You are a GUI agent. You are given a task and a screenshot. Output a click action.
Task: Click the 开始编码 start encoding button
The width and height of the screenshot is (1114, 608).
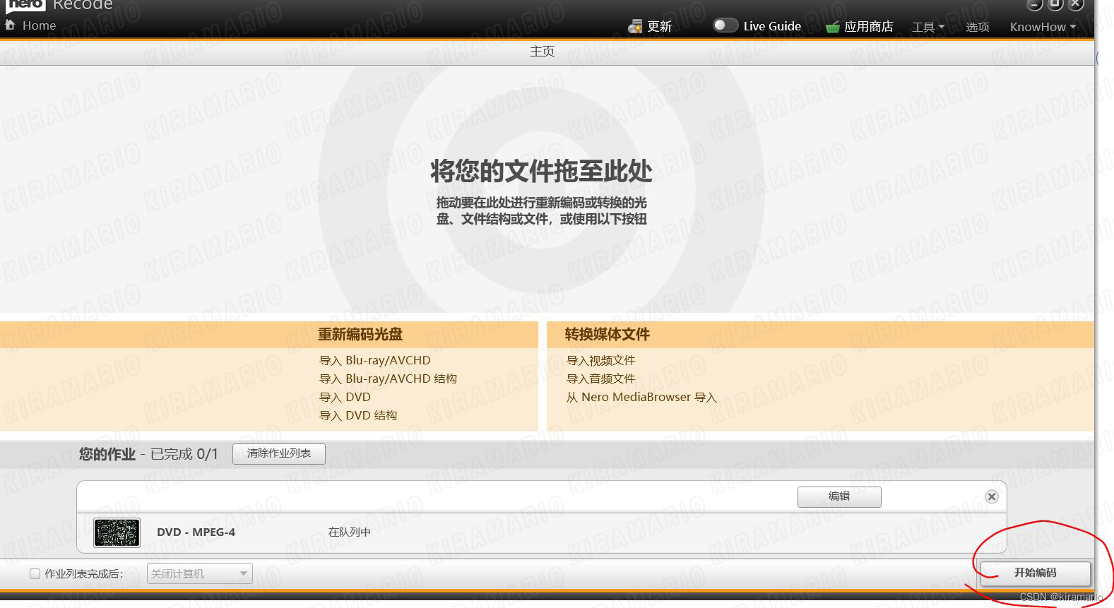click(x=1035, y=573)
